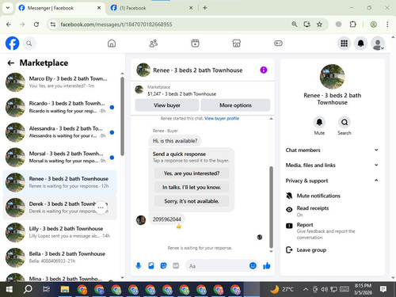Send 'In talks. I'll let you know.' response
This screenshot has width=396, height=297.
click(192, 187)
